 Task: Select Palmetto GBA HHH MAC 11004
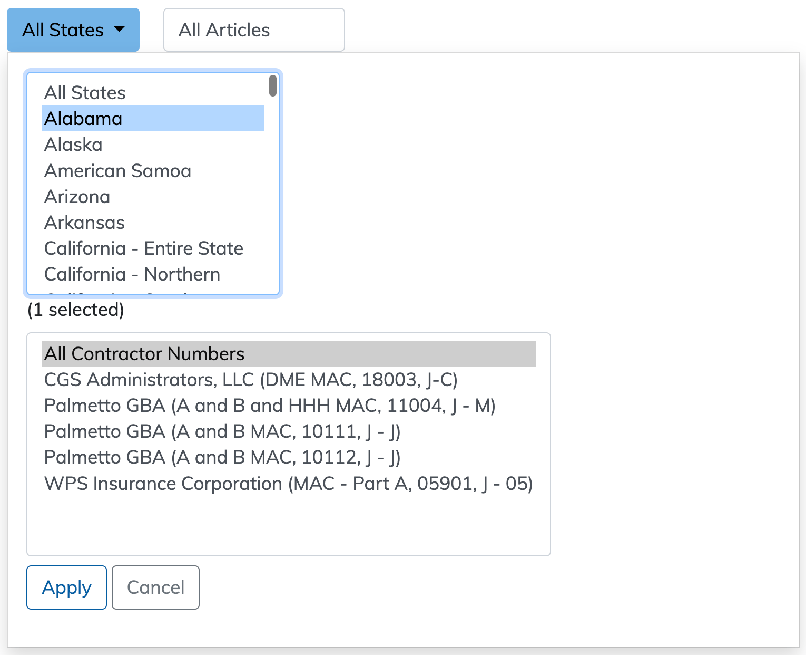[270, 406]
